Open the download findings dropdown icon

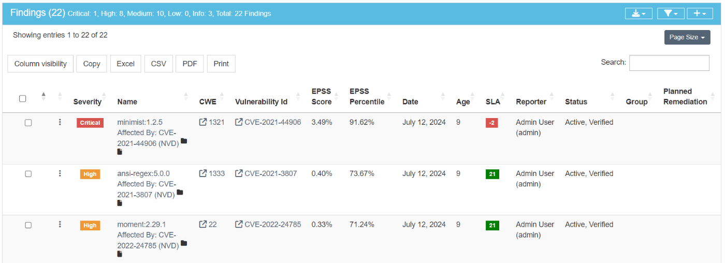click(x=639, y=13)
